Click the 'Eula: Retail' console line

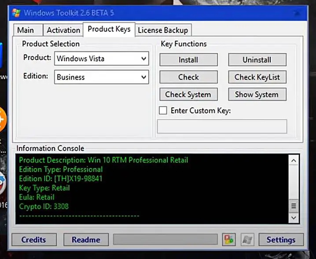[x=37, y=197]
